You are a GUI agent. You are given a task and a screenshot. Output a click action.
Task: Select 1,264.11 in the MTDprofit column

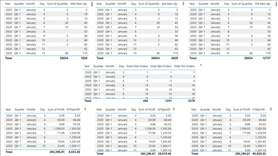(75, 146)
